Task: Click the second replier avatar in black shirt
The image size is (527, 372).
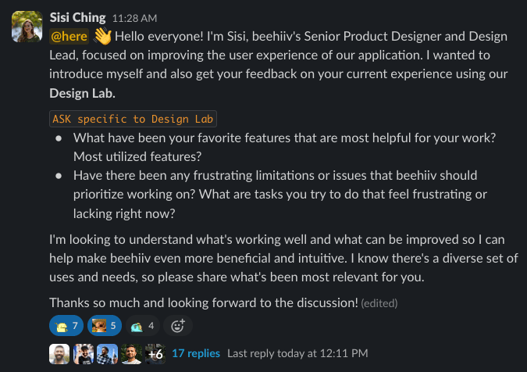Action: pos(84,354)
